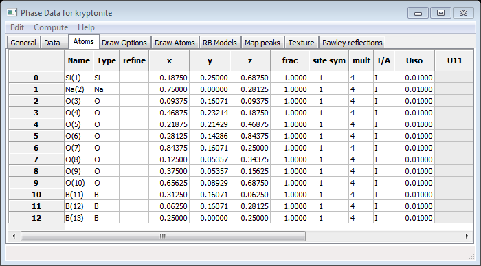This screenshot has height=266, width=481.
Task: Click the scroll left arrow
Action: pyautogui.click(x=14, y=236)
